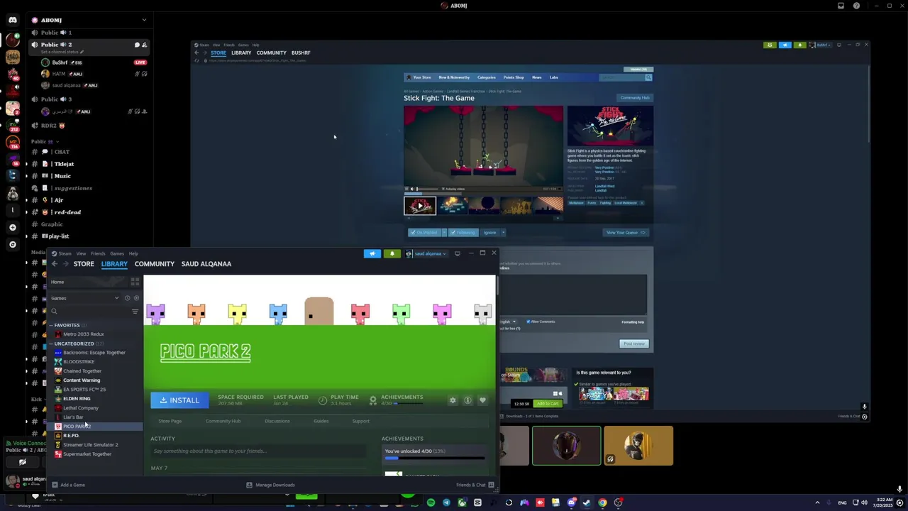Screen dimensions: 908x511
Task: Click the Add a Game plus icon
Action: click(x=55, y=485)
